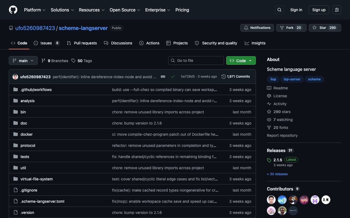
Task: Click the folder icon for analysis
Action: pyautogui.click(x=16, y=101)
